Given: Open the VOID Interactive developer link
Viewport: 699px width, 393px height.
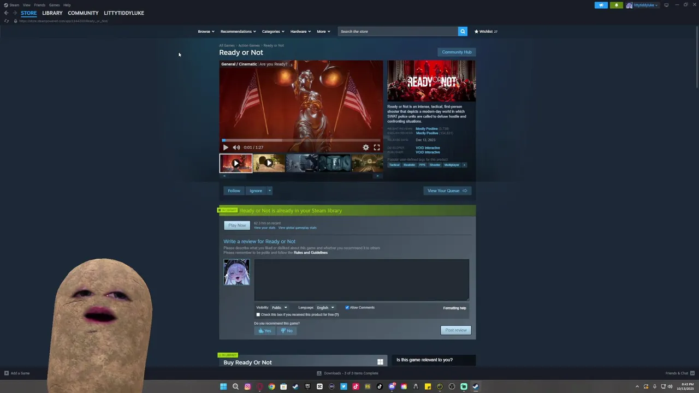Looking at the screenshot, I should pos(428,148).
